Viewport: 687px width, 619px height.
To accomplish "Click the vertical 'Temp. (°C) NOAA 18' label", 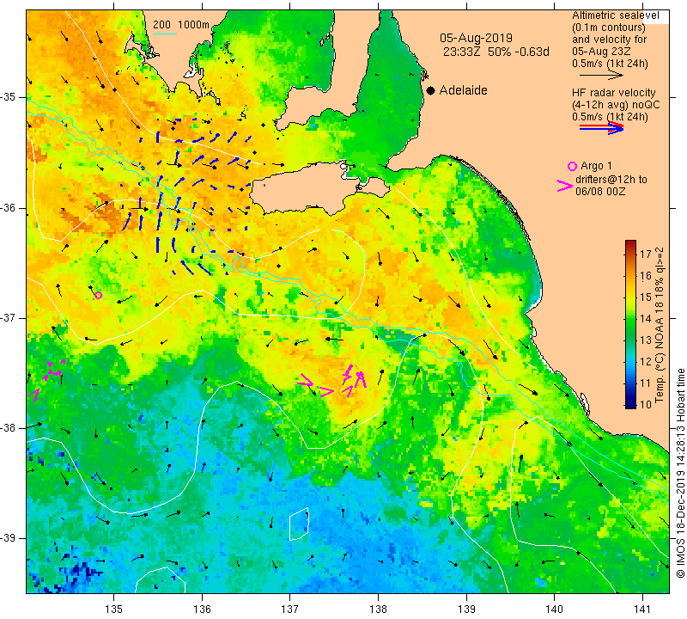I will [659, 325].
